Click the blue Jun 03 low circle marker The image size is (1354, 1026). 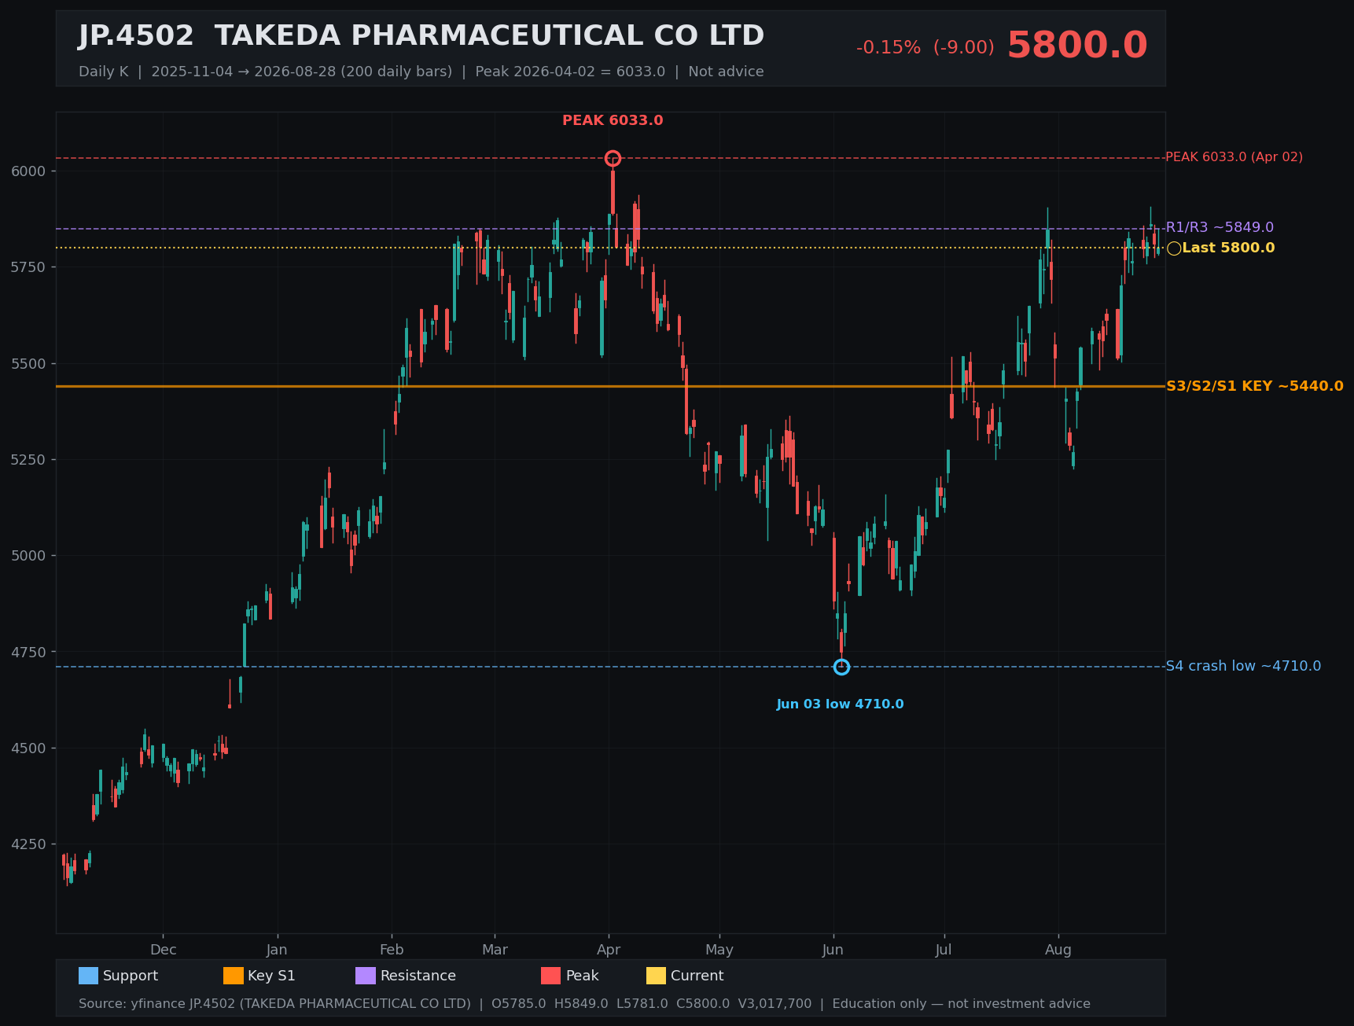coord(841,667)
